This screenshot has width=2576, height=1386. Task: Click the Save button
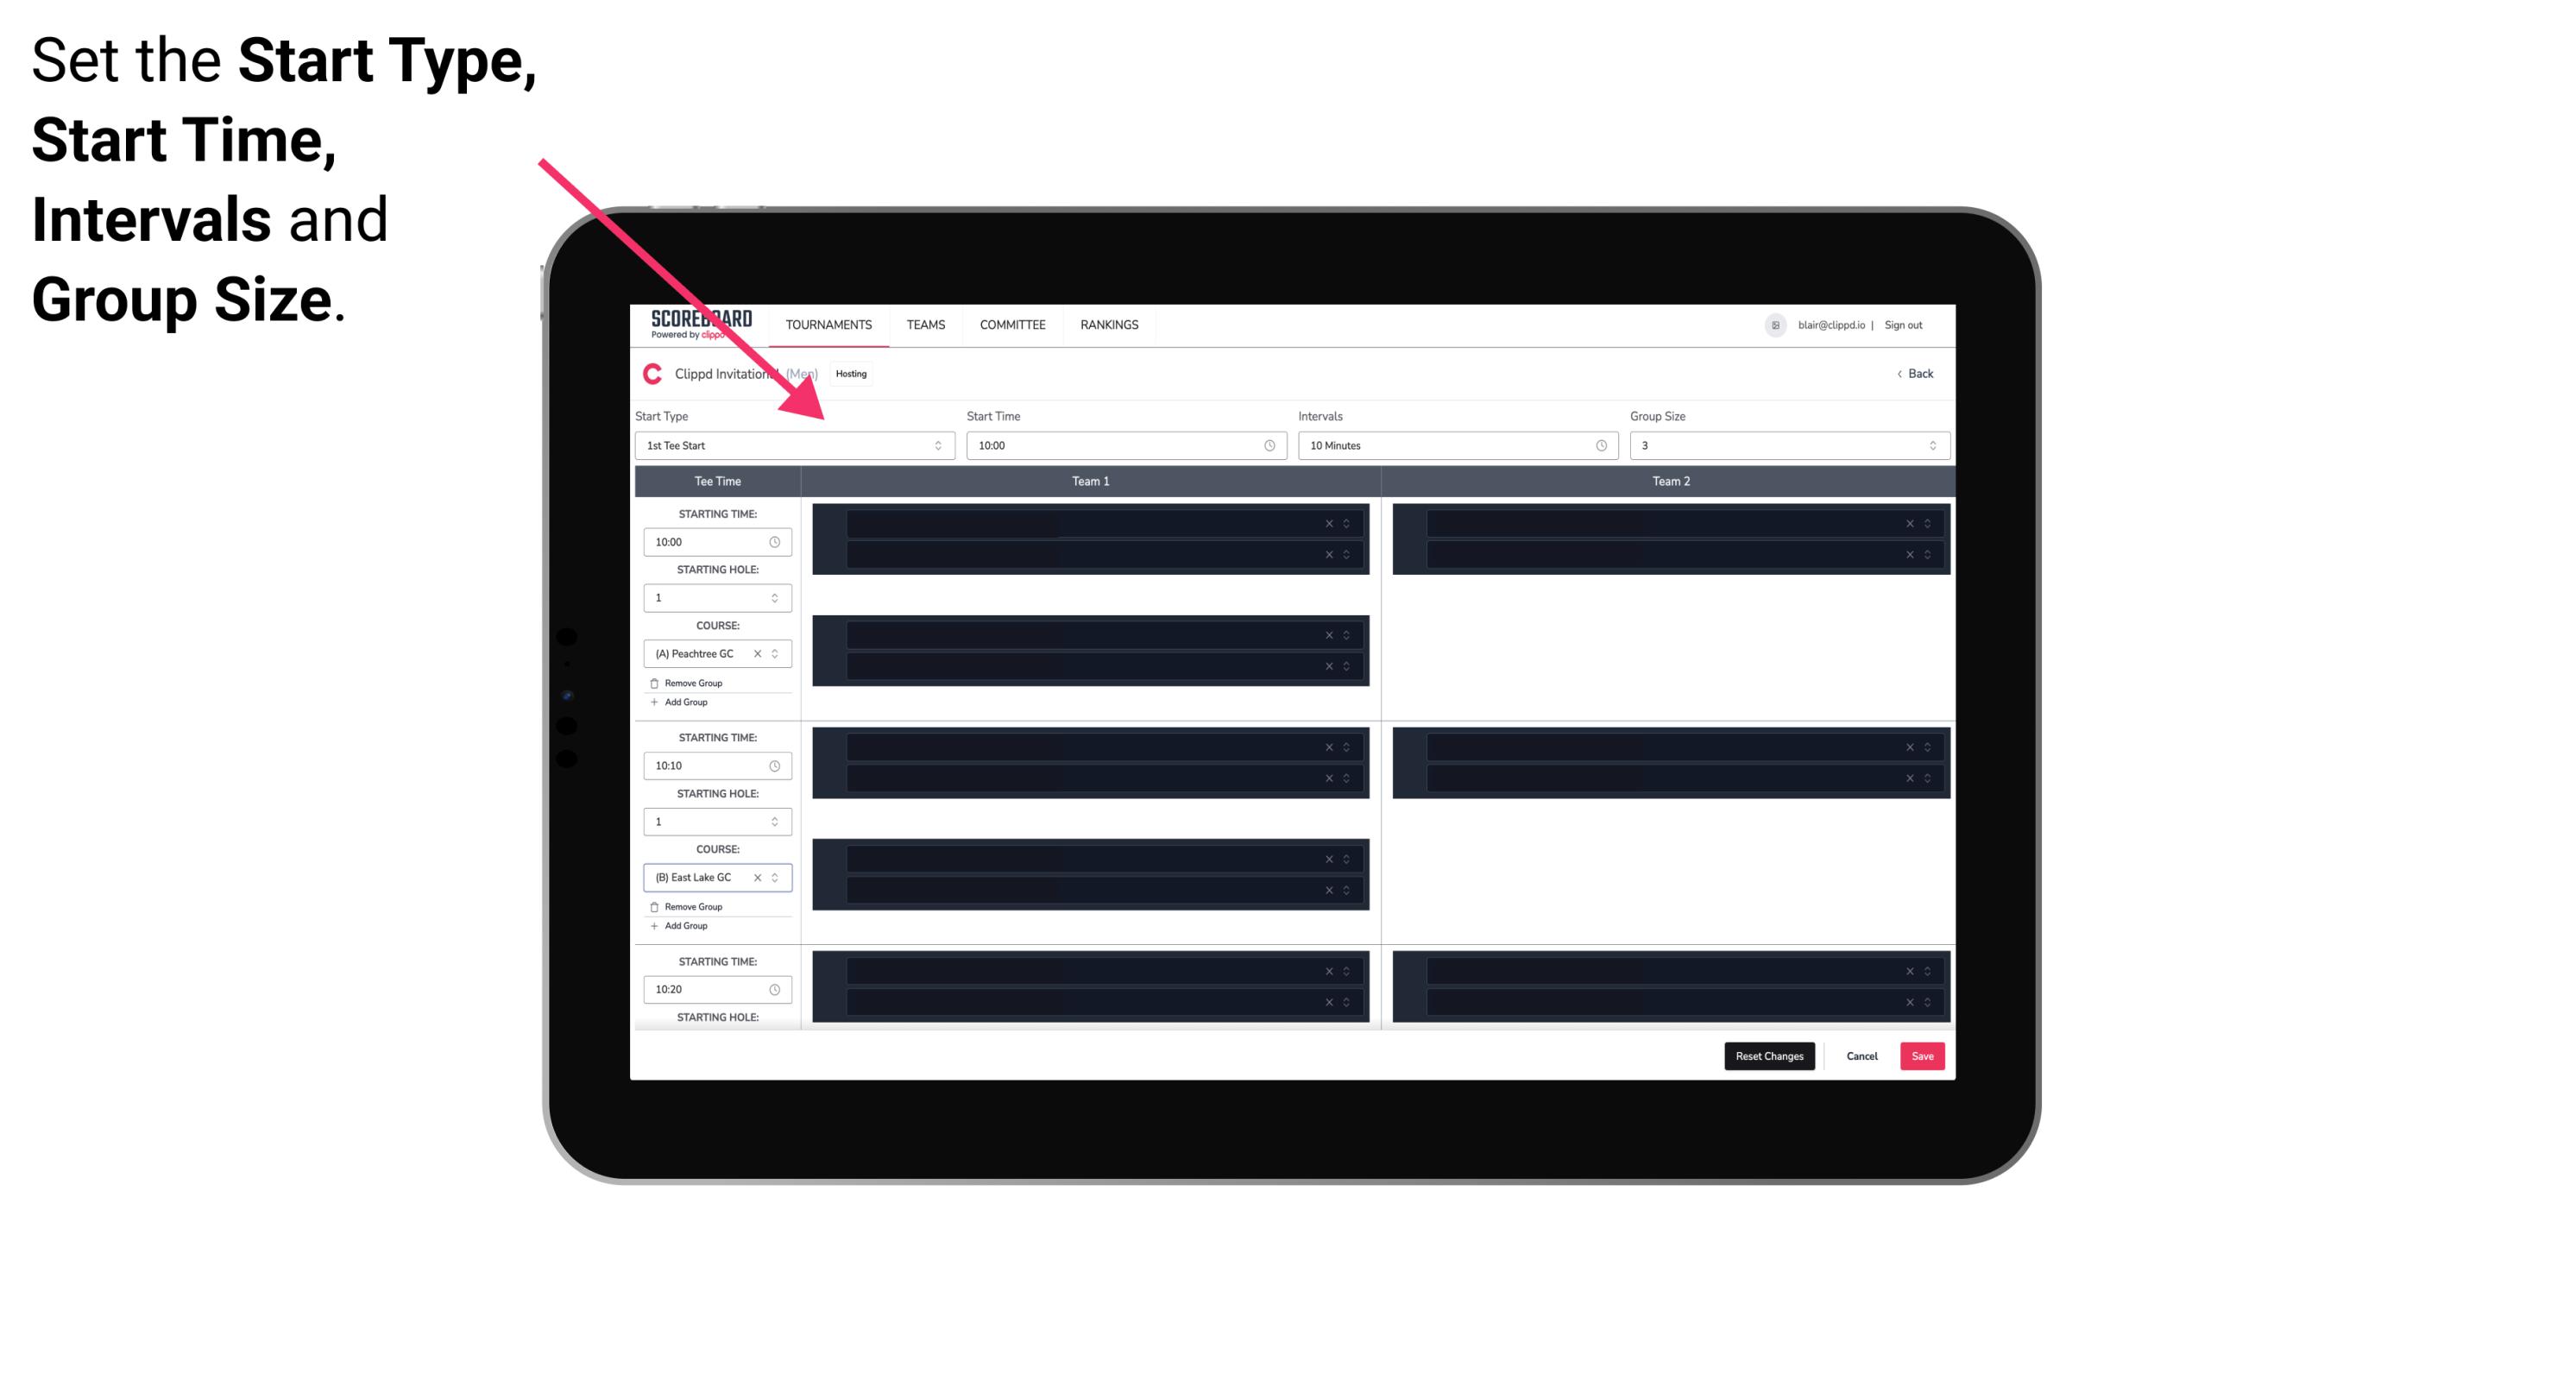click(x=1923, y=1055)
